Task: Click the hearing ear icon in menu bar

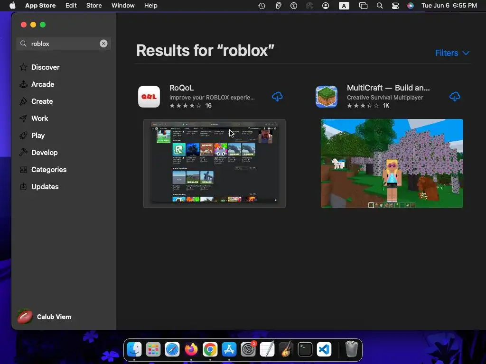Action: click(278, 6)
